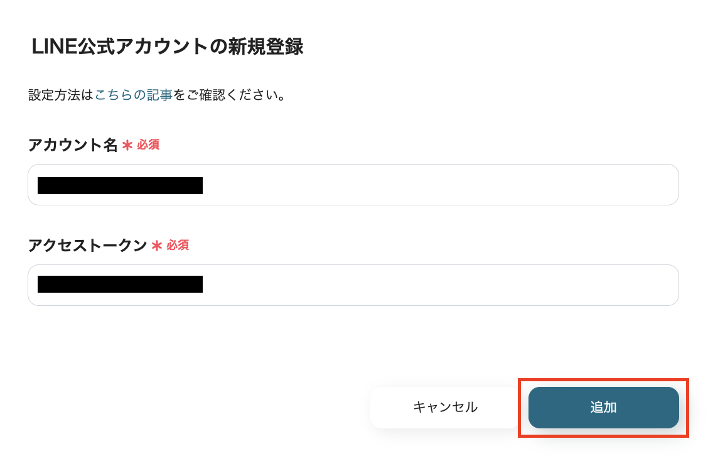The width and height of the screenshot is (708, 456).
Task: Click the 必須 badge next to アカウント名
Action: pos(148,145)
